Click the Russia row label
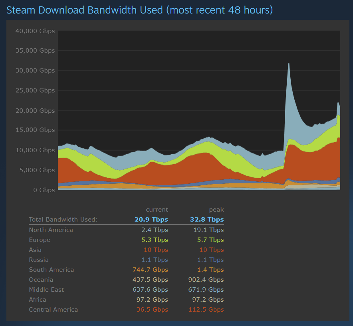Screen dimensions: 353x326 click(39, 260)
